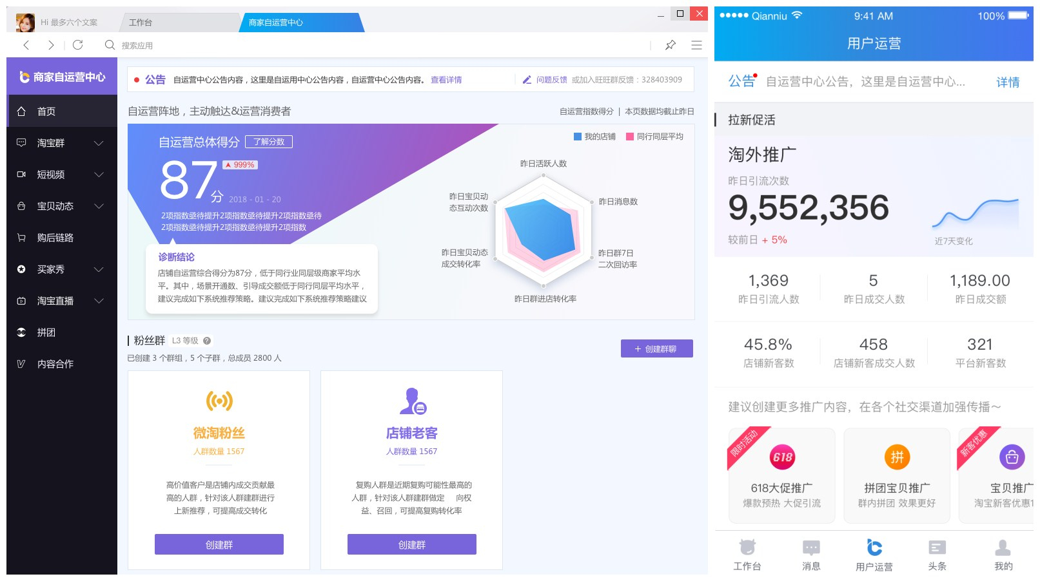Click the 买家秀 sidebar icon

22,269
